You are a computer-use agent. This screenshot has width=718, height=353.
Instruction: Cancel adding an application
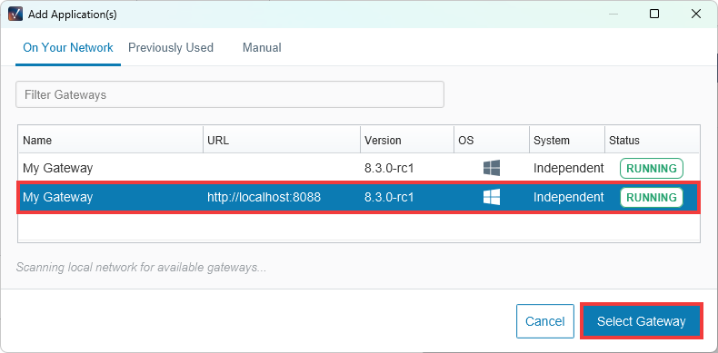[x=545, y=321]
